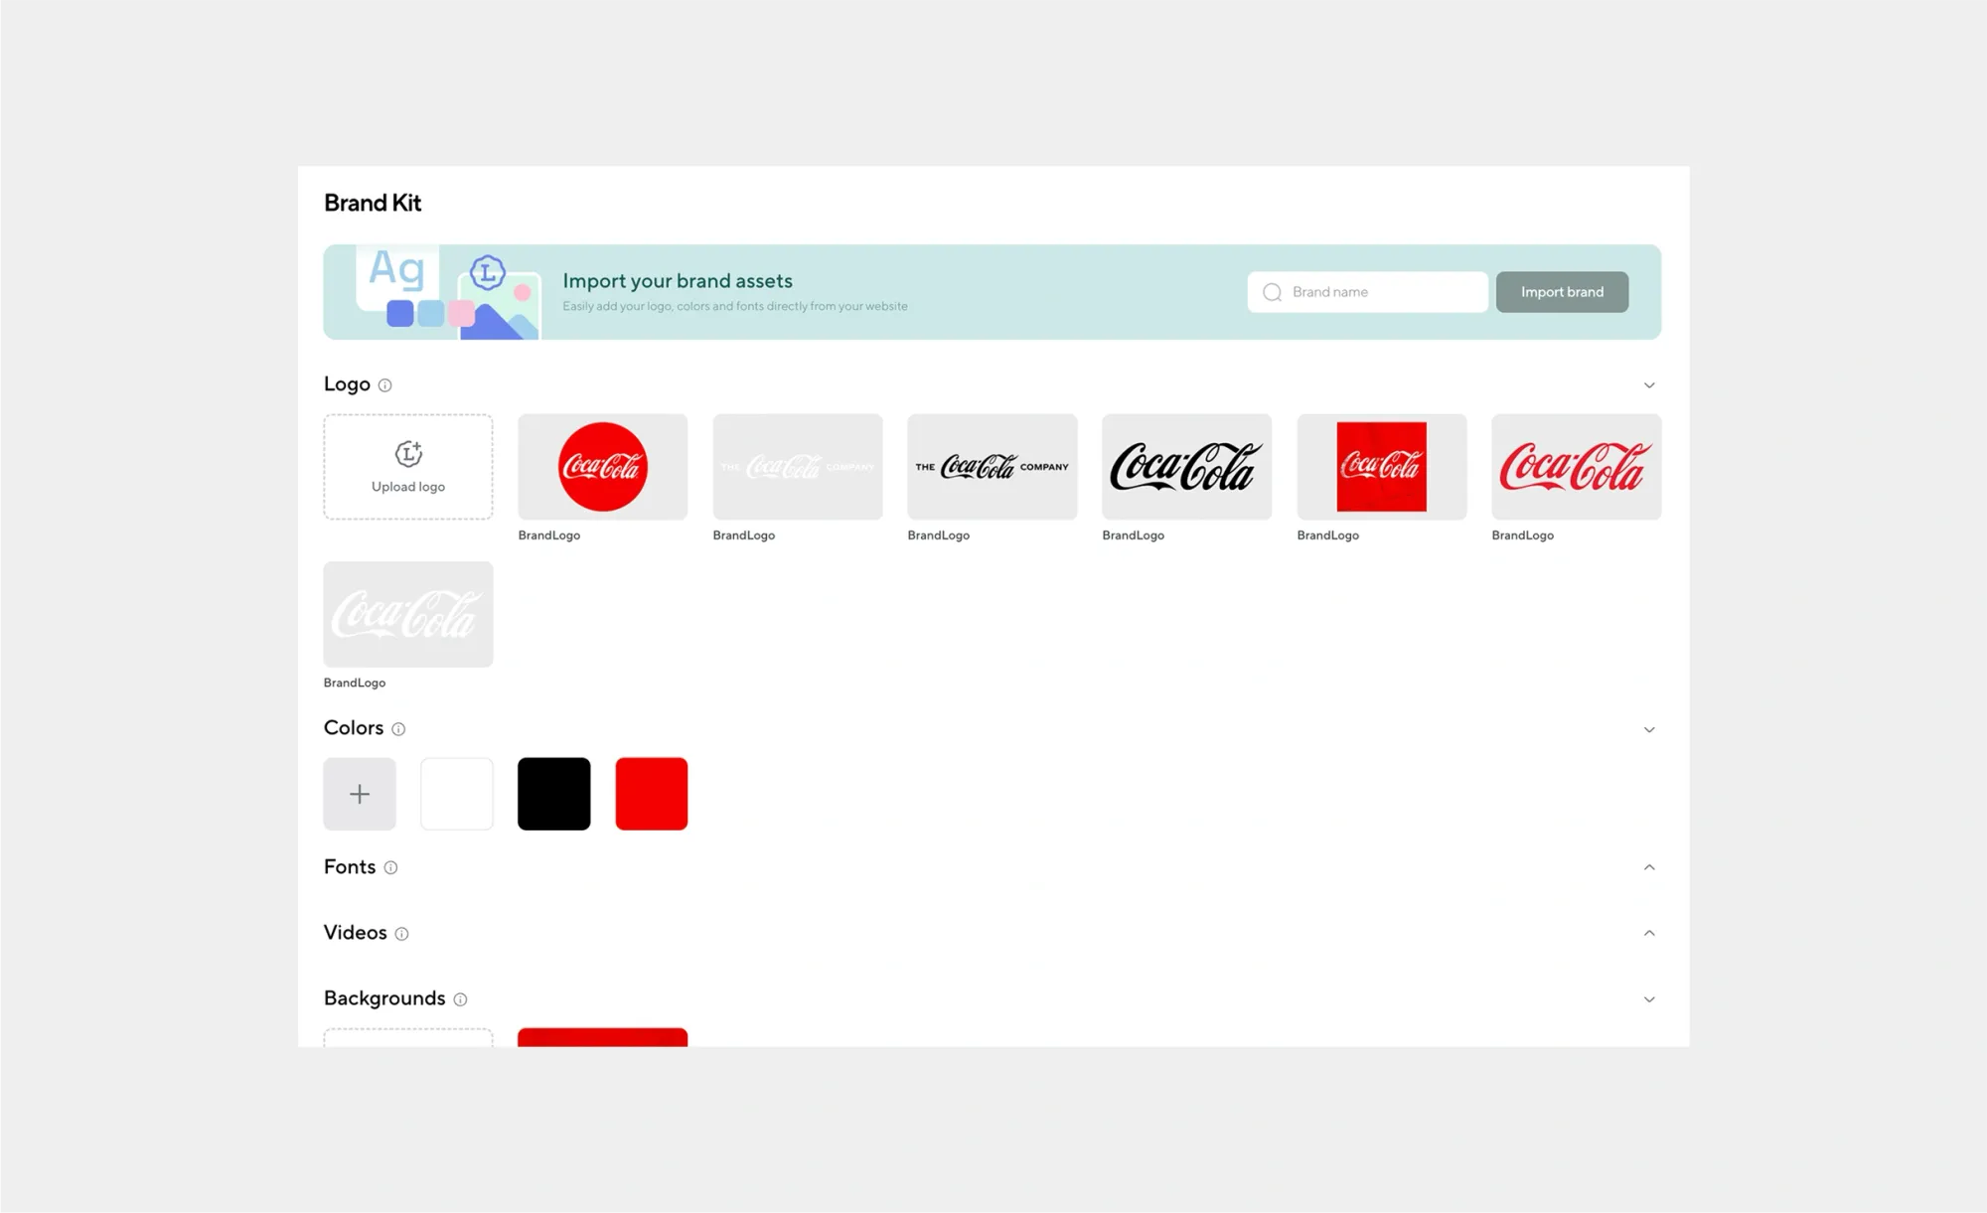Screen dimensions: 1987x1213
Task: Click the Upload logo icon
Action: pos(408,454)
